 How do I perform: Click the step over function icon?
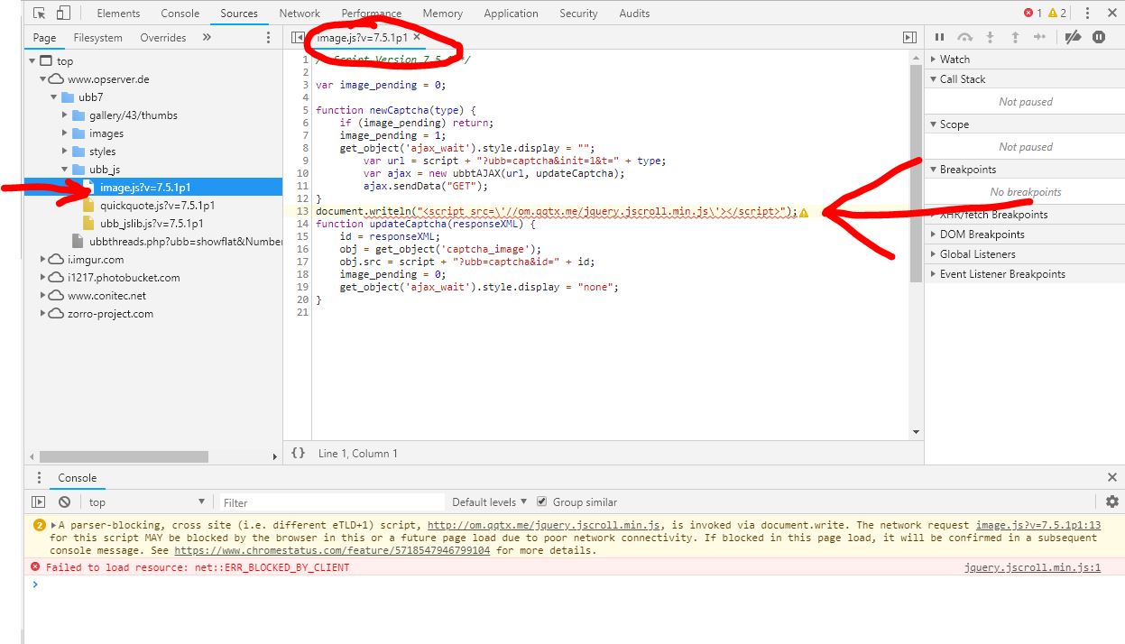click(964, 37)
